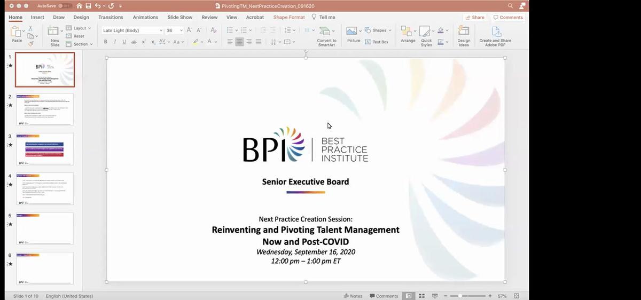Click the Fit slide to window icon

click(517, 296)
